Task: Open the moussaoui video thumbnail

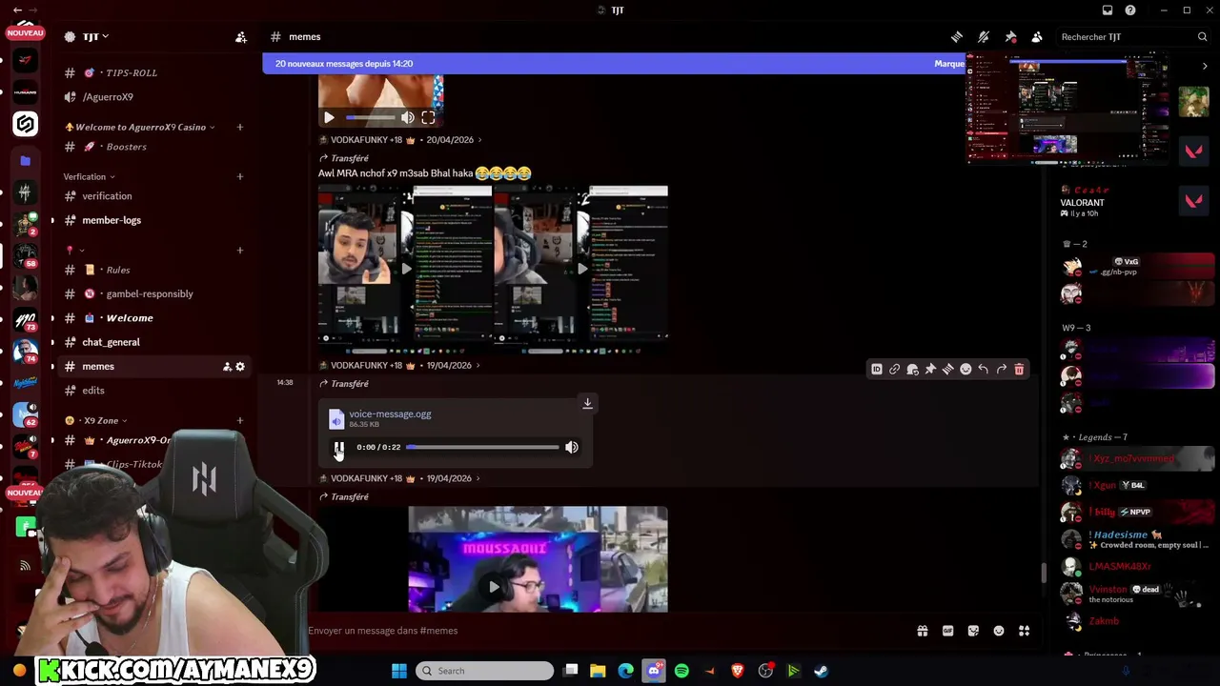Action: coord(538,559)
